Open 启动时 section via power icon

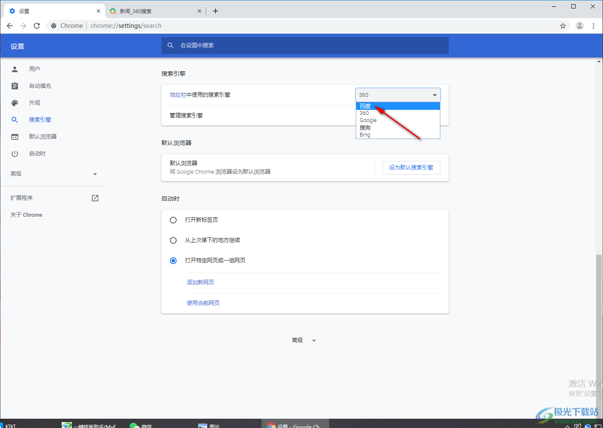point(15,153)
